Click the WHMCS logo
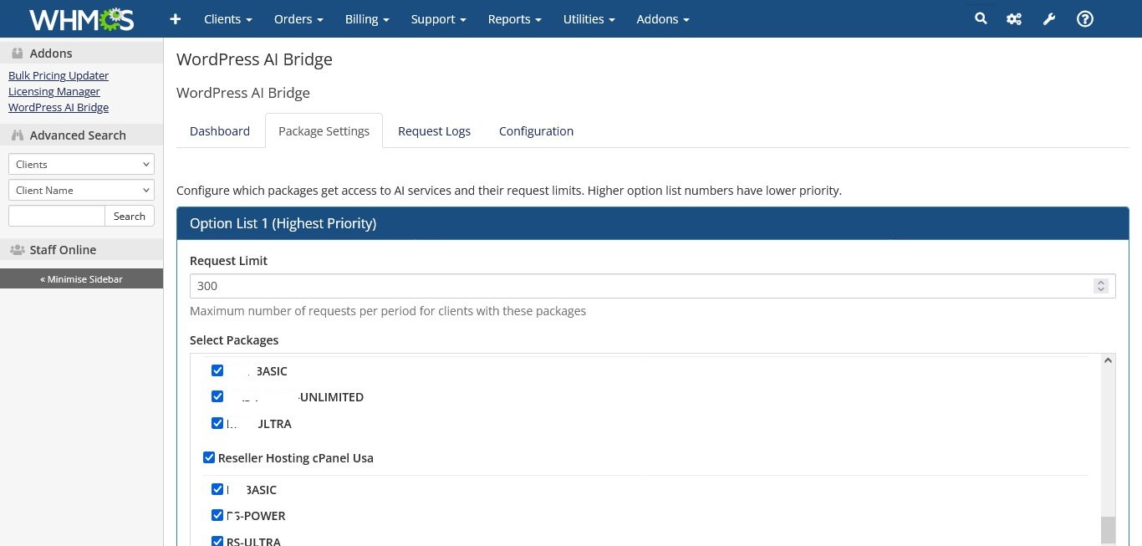 (81, 19)
